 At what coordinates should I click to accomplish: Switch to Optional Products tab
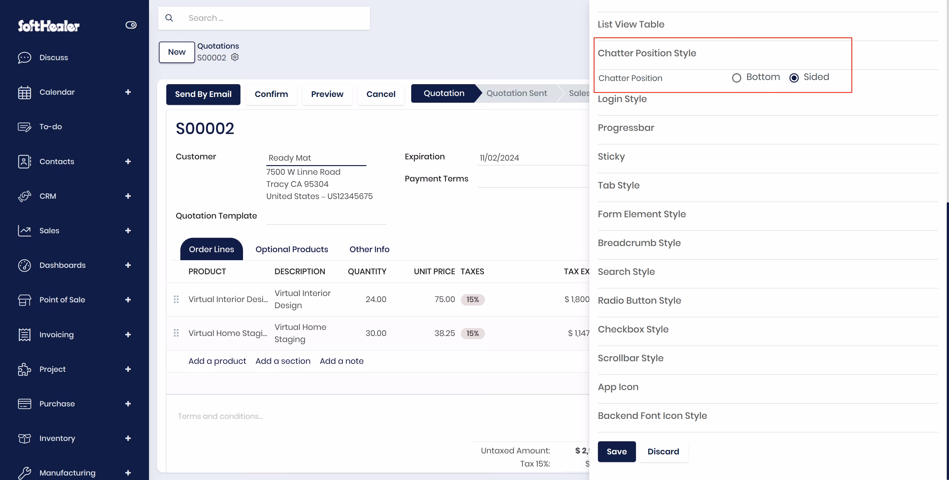[x=291, y=249]
